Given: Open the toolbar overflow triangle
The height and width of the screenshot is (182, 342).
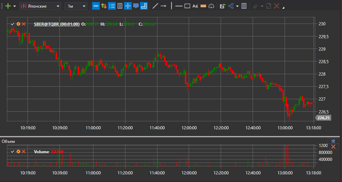Looking at the screenshot, I should (x=283, y=8).
